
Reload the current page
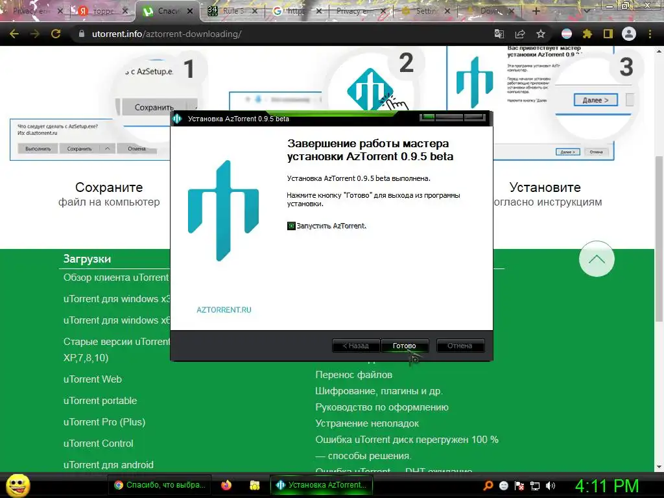(56, 34)
